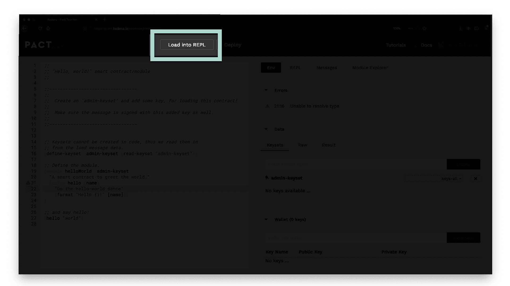This screenshot has height=286, width=510.
Task: Click the Load into REPL button
Action: [x=186, y=44]
